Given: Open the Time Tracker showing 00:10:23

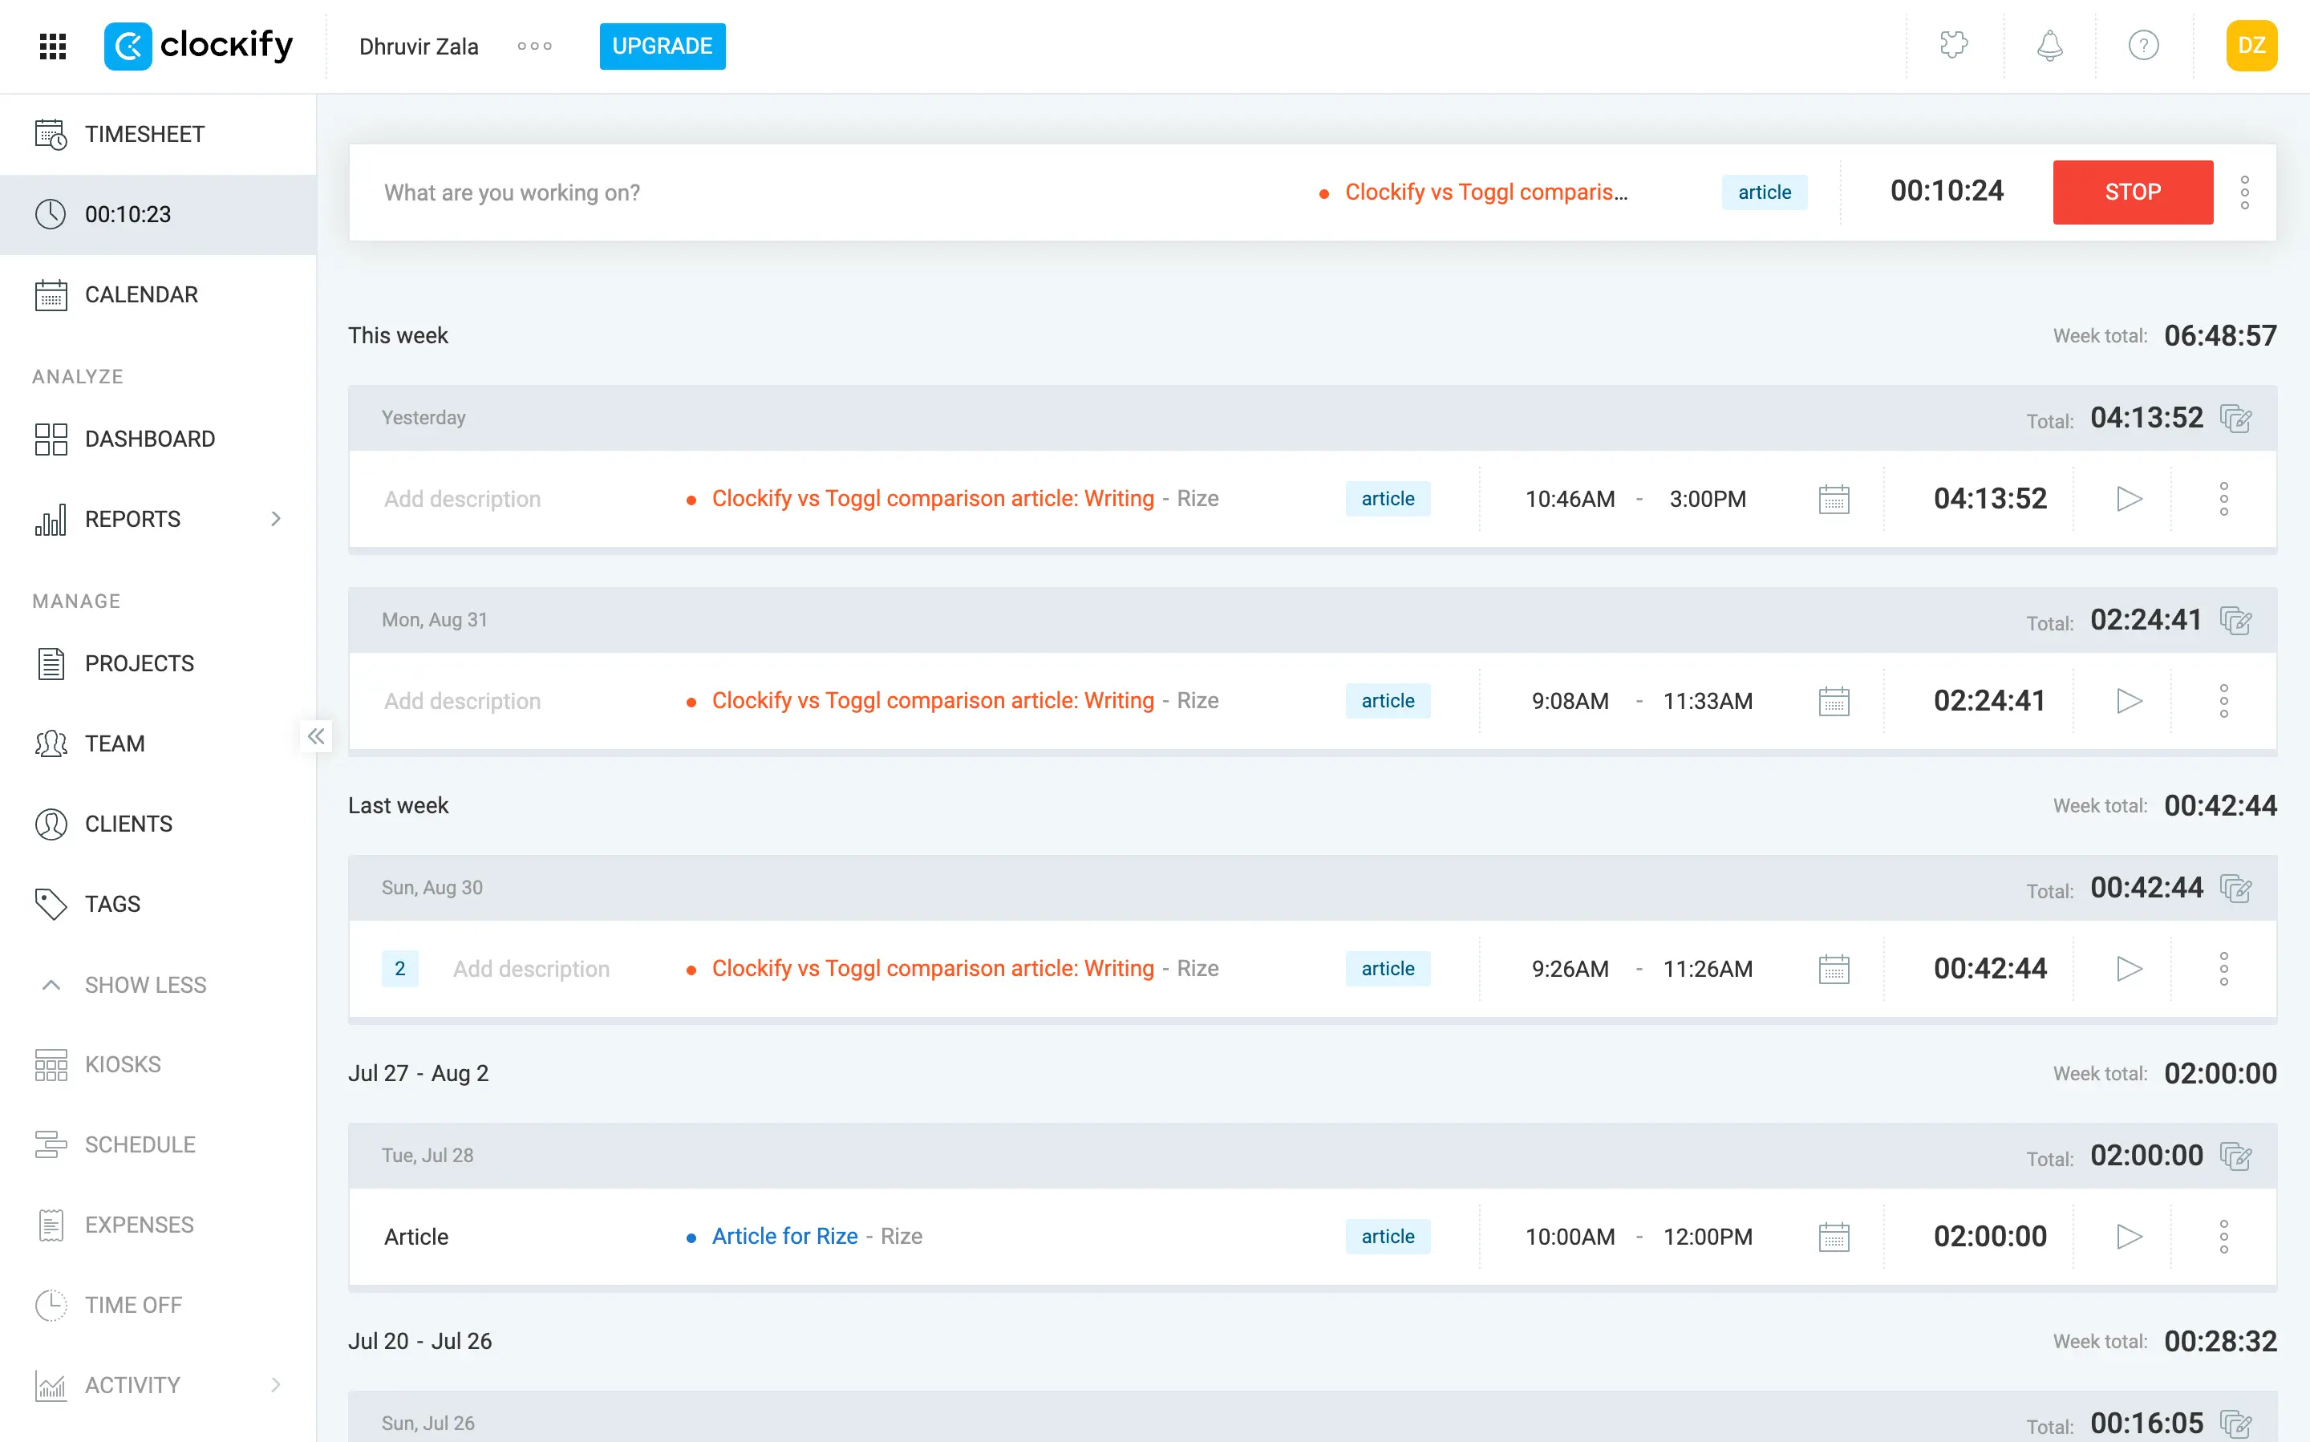Looking at the screenshot, I should pos(158,215).
